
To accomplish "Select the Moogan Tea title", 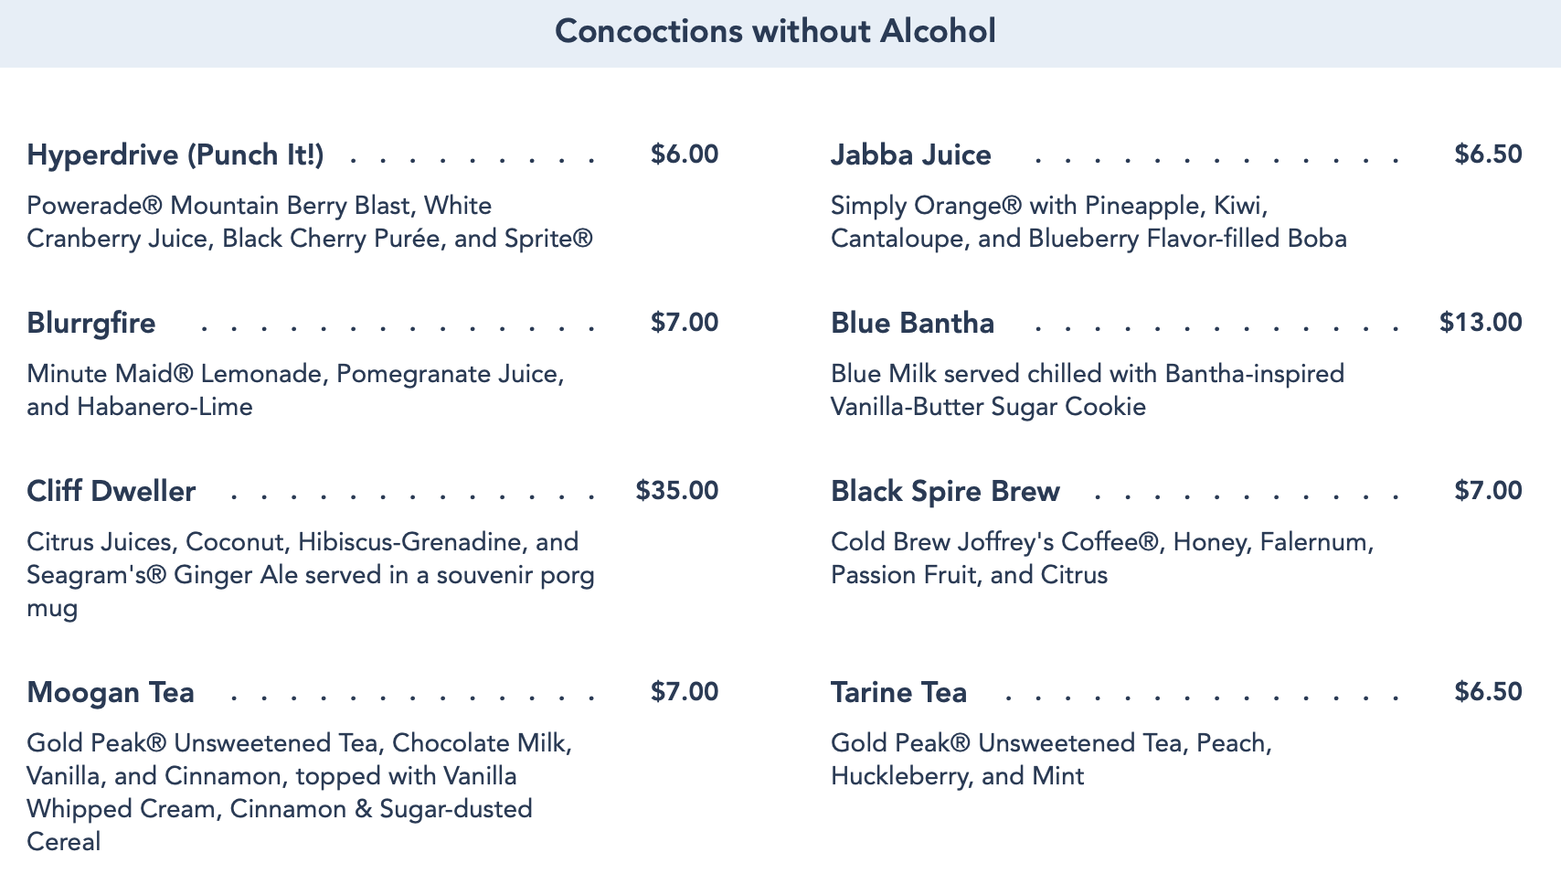I will 111,692.
